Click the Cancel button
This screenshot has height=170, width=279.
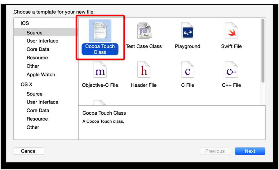pos(29,151)
